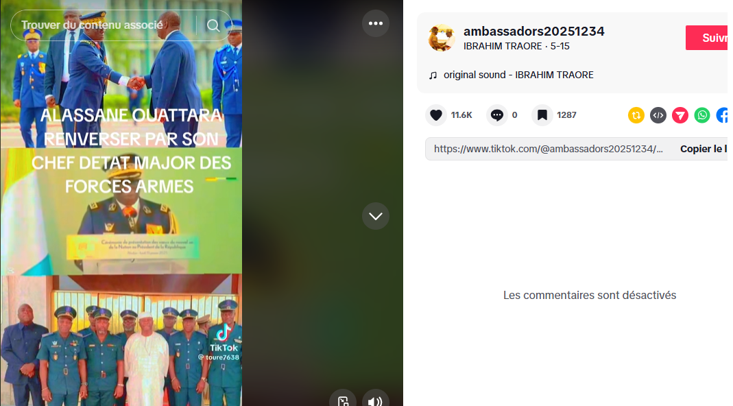Image resolution: width=733 pixels, height=406 pixels.
Task: Toggle the auto-scroll button beside the speaker
Action: click(x=343, y=398)
